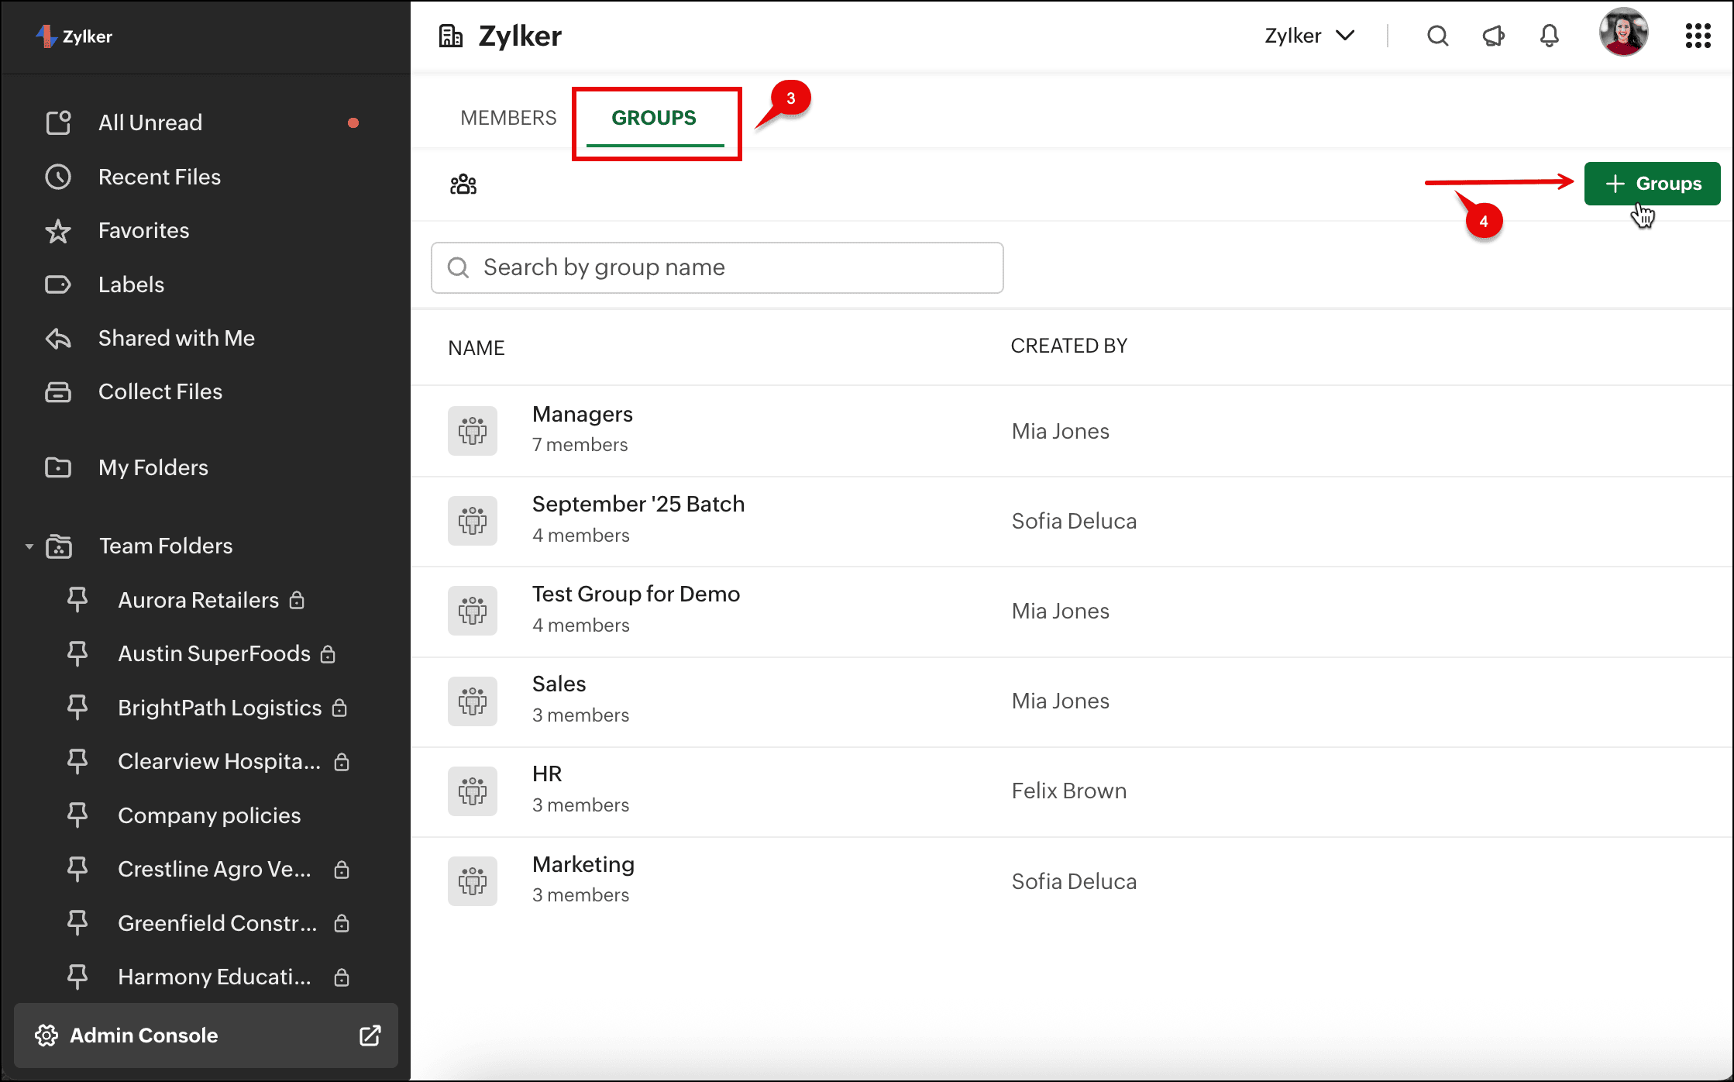The image size is (1734, 1082).
Task: Click the Managers group icon
Action: point(472,430)
